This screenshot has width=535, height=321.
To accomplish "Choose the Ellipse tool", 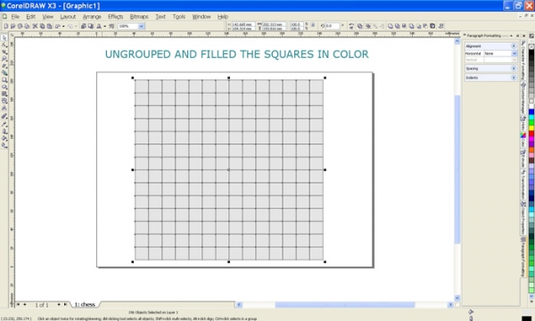I will 4,86.
